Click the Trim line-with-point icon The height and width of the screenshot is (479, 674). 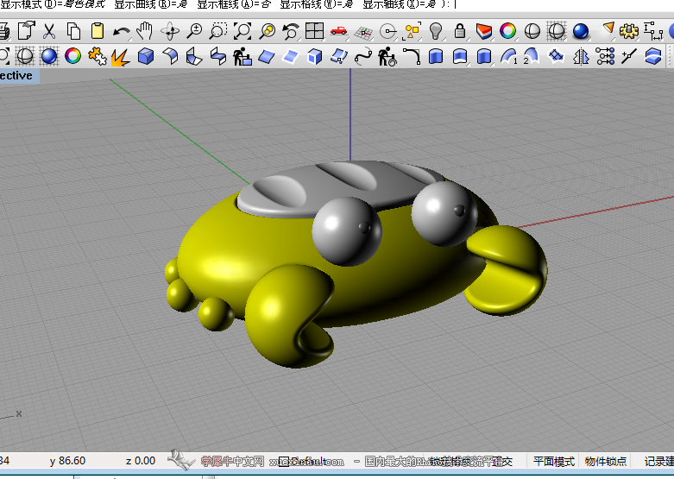[x=629, y=56]
